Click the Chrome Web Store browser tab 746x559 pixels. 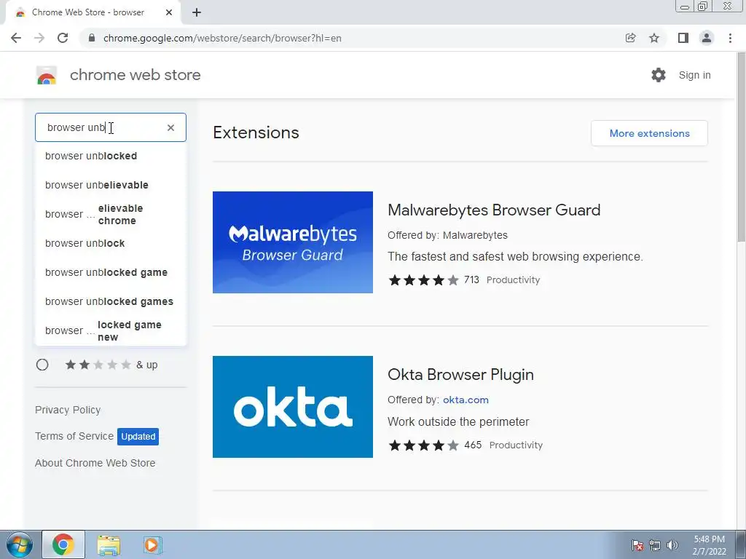[x=93, y=13]
